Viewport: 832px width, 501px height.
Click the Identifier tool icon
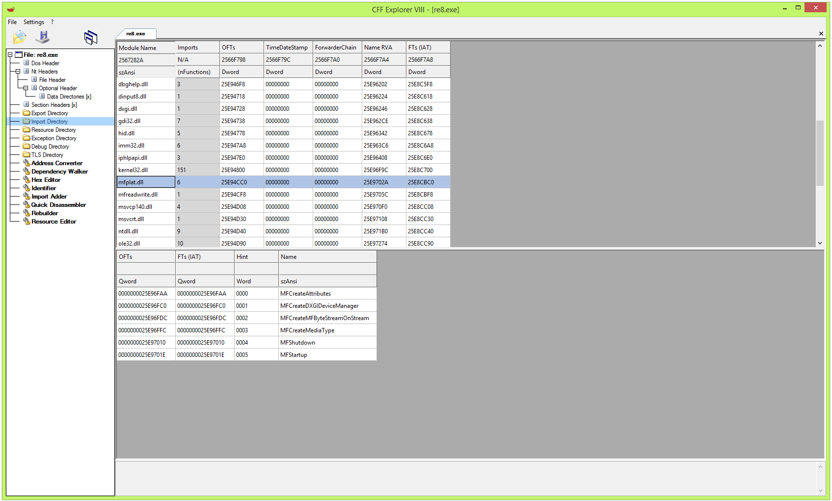27,188
